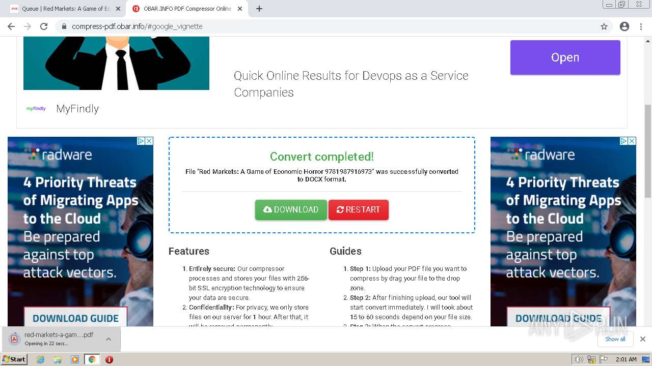Viewport: 652px width, 366px height.
Task: Close the OBAR.INFO PDF Compressor tab
Action: (x=240, y=9)
